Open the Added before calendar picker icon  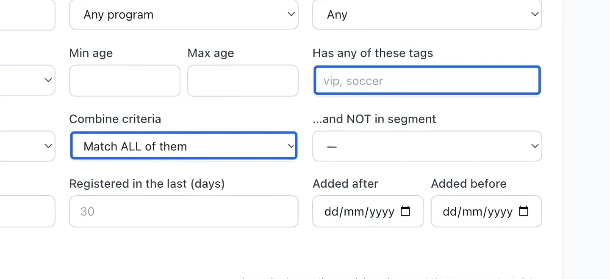point(524,211)
